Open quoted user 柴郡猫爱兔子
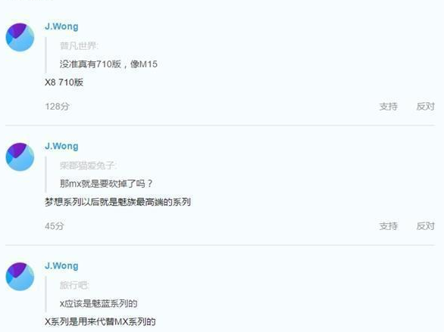This screenshot has height=332, width=444. click(x=88, y=166)
